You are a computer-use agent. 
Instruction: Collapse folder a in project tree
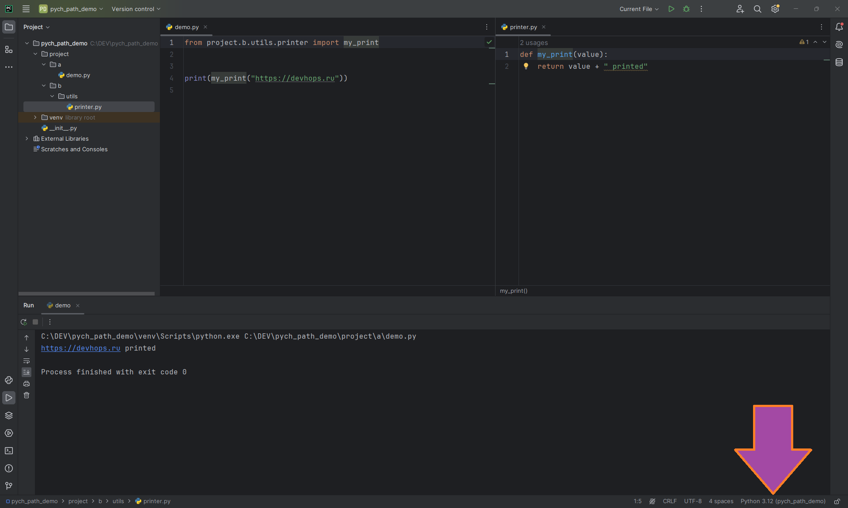point(44,64)
